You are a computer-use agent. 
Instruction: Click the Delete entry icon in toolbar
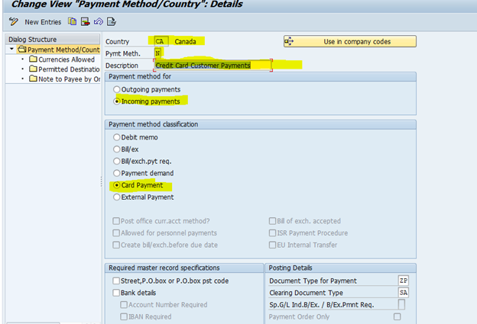click(85, 21)
